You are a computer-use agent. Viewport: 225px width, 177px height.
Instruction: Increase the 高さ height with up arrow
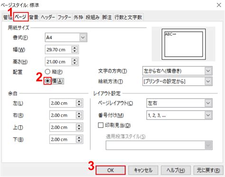[x=75, y=60]
